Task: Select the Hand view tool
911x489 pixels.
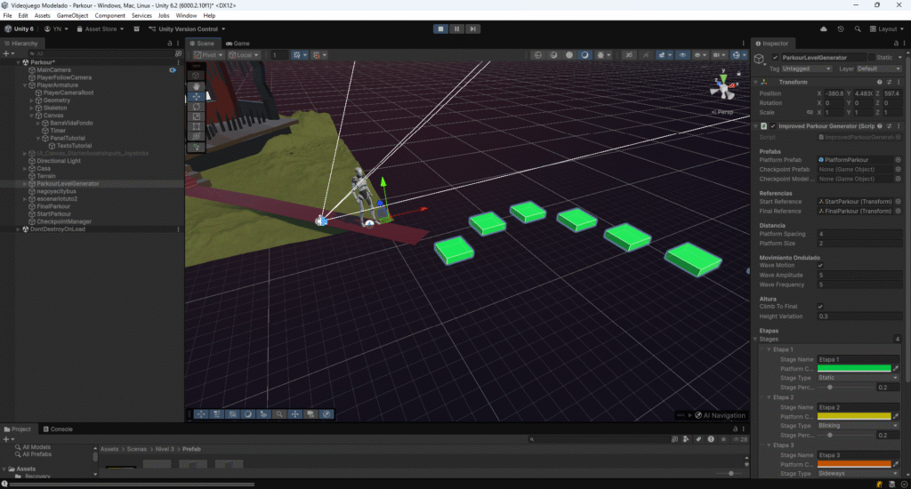Action: tap(197, 87)
